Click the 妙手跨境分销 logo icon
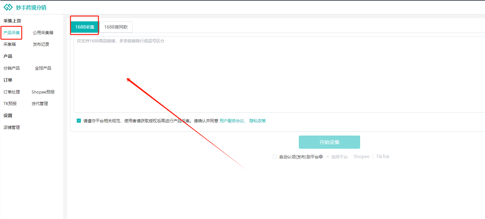The image size is (485, 219). pos(8,7)
